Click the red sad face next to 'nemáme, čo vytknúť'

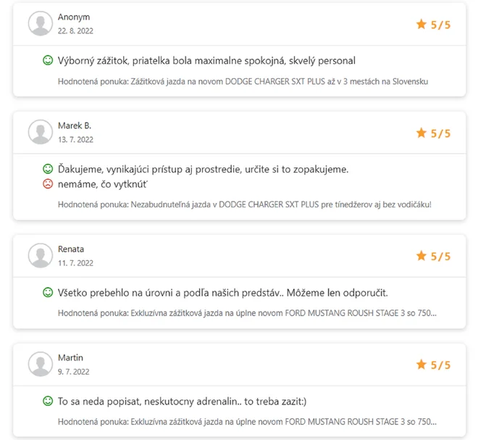click(48, 184)
